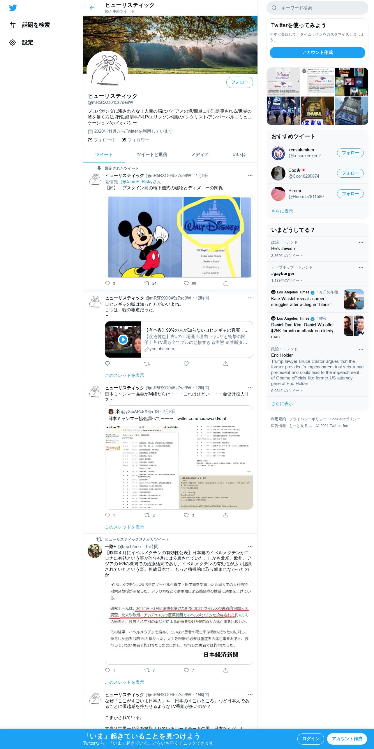Open the Magical Kingdoms media thumbnail
This screenshot has width=374, height=749.
283,82
